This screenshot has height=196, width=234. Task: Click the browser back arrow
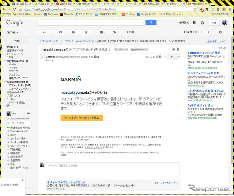tap(4, 9)
